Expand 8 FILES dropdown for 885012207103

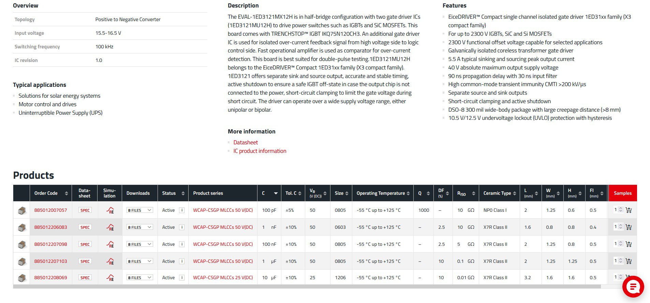[139, 261]
